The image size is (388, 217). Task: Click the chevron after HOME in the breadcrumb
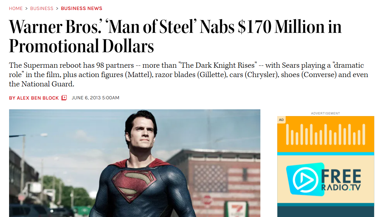(27, 8)
